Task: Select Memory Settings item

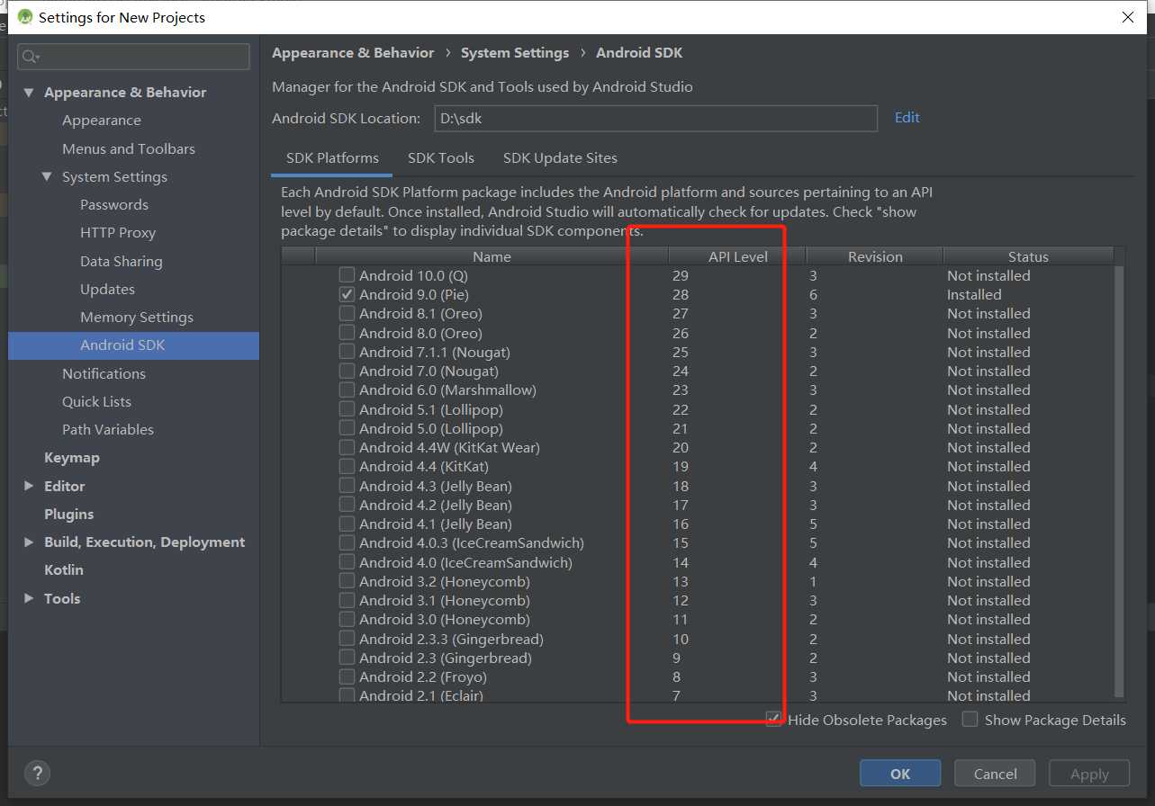Action: (137, 317)
